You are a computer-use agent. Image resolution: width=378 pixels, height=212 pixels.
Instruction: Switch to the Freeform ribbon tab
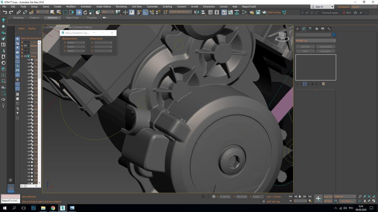point(34,18)
